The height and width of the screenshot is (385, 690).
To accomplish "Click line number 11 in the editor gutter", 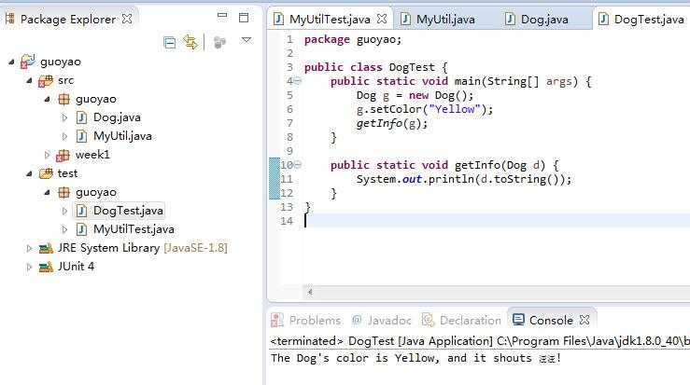I will tap(287, 179).
